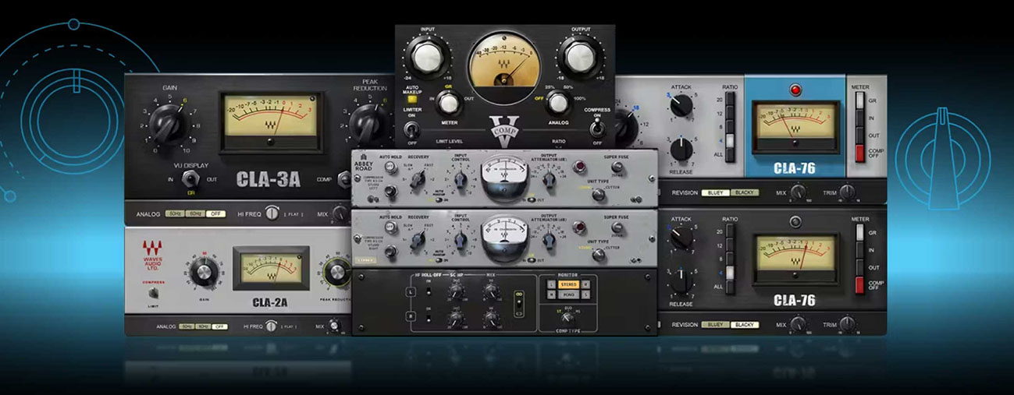
Task: Choose Bluey revision on black CLA-76
Action: point(714,325)
